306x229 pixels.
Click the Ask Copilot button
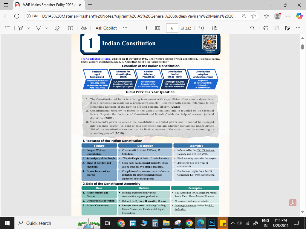pos(106,28)
